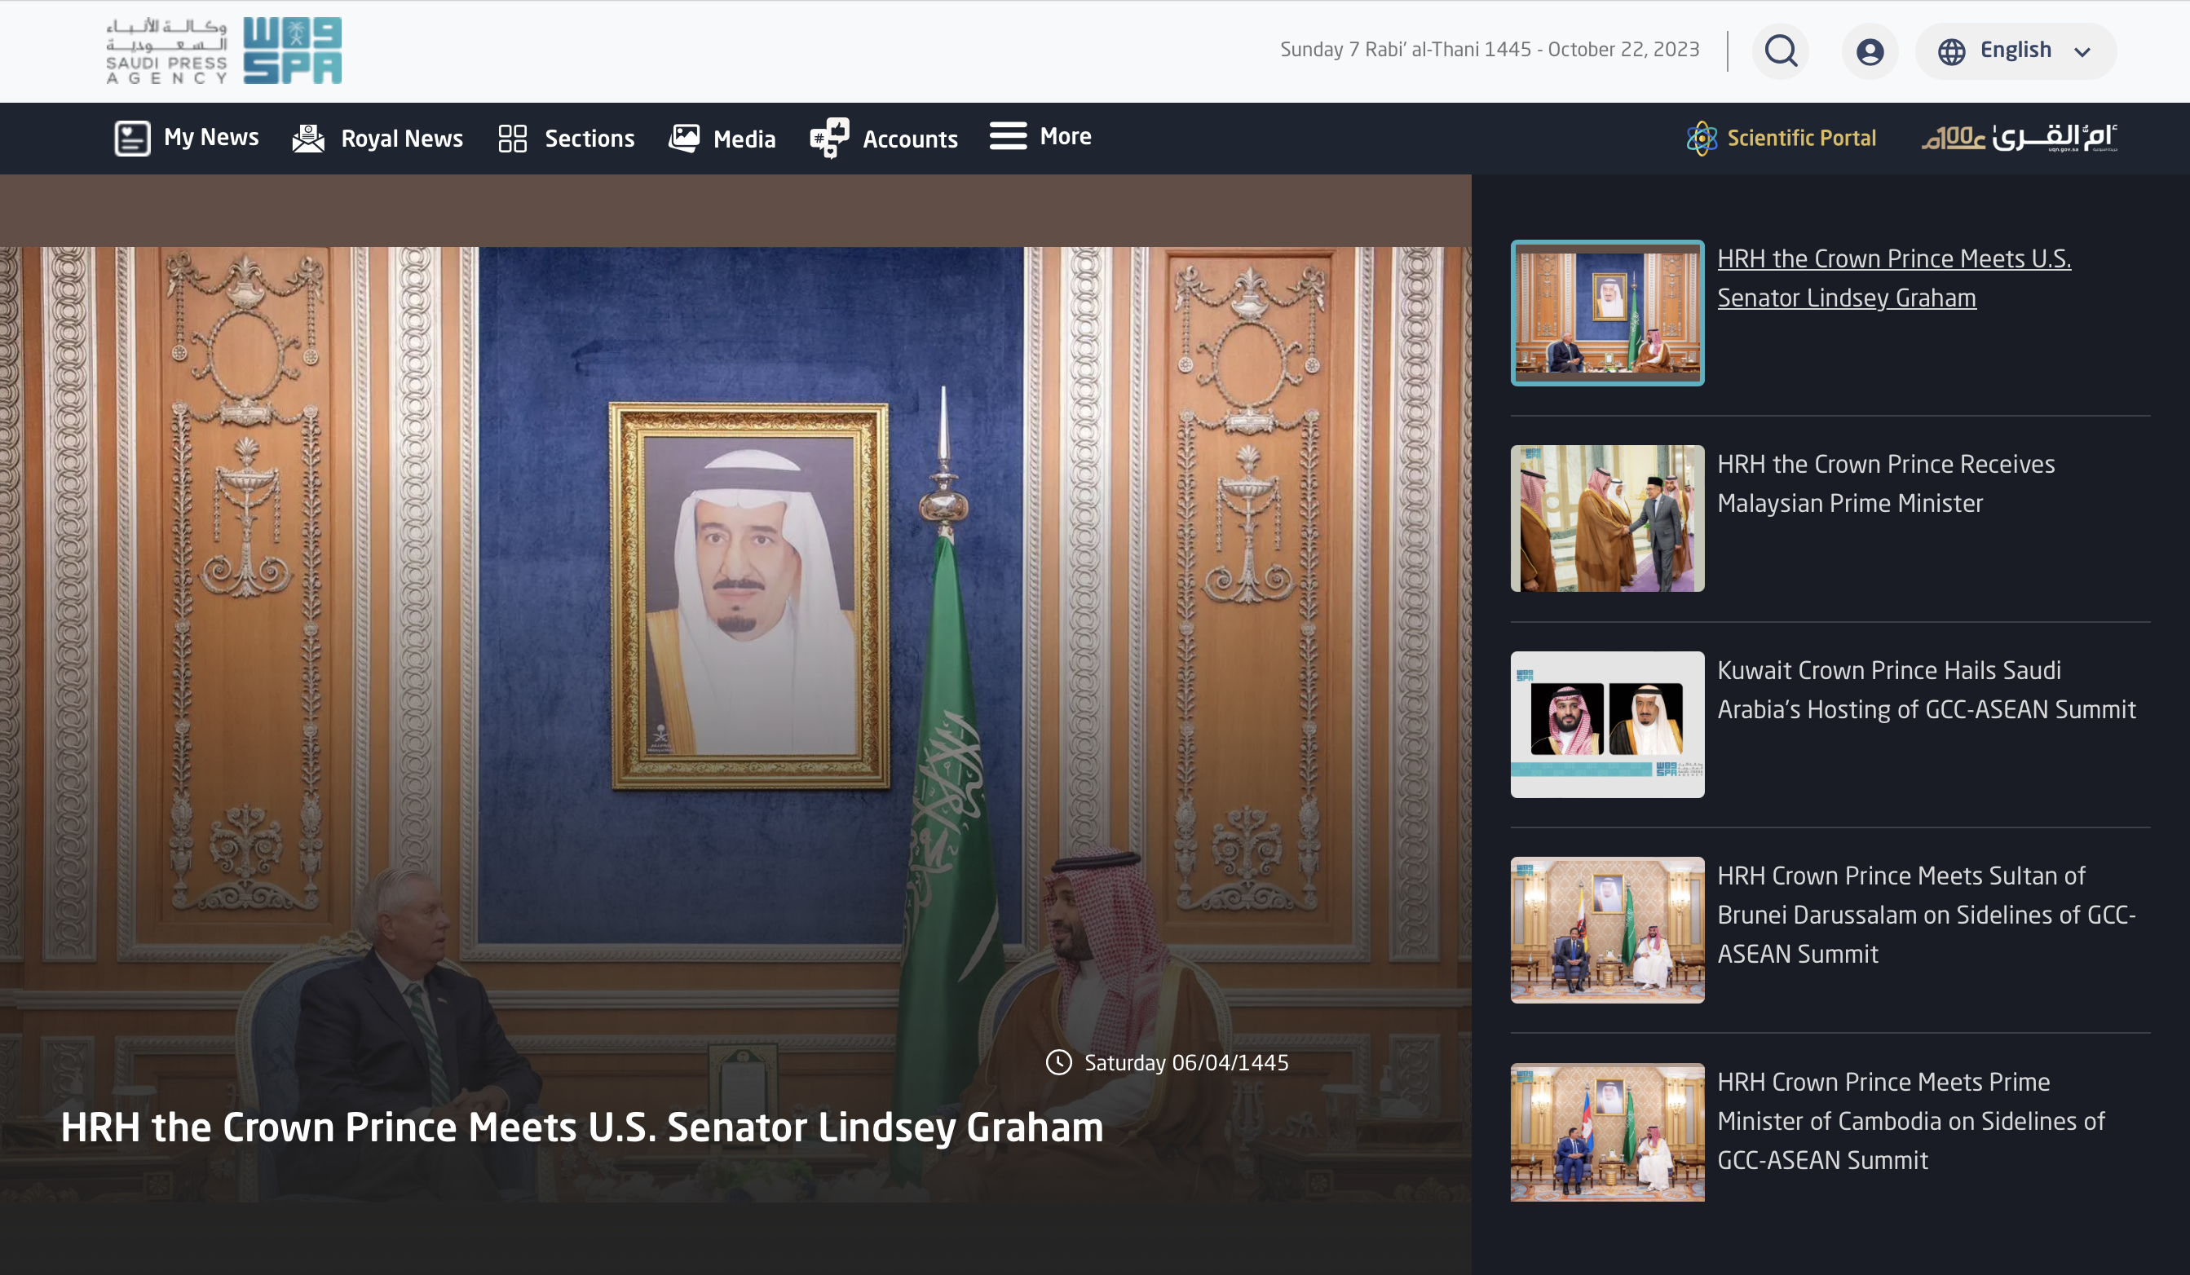2190x1275 pixels.
Task: Click the My News icon
Action: (x=132, y=137)
